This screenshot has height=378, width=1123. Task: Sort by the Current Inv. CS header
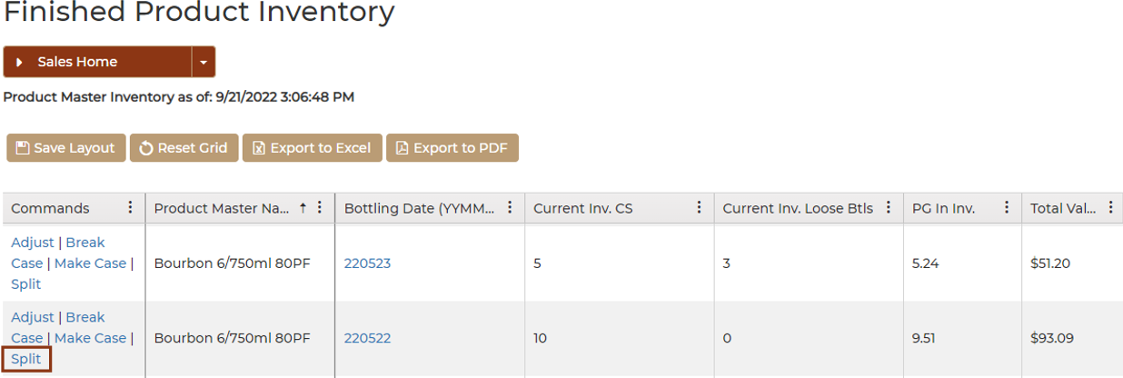(x=583, y=208)
